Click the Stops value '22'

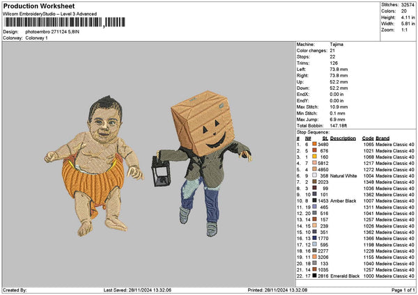(333, 57)
